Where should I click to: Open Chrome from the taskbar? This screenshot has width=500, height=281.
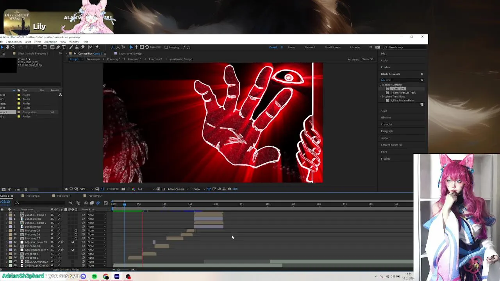point(106,276)
